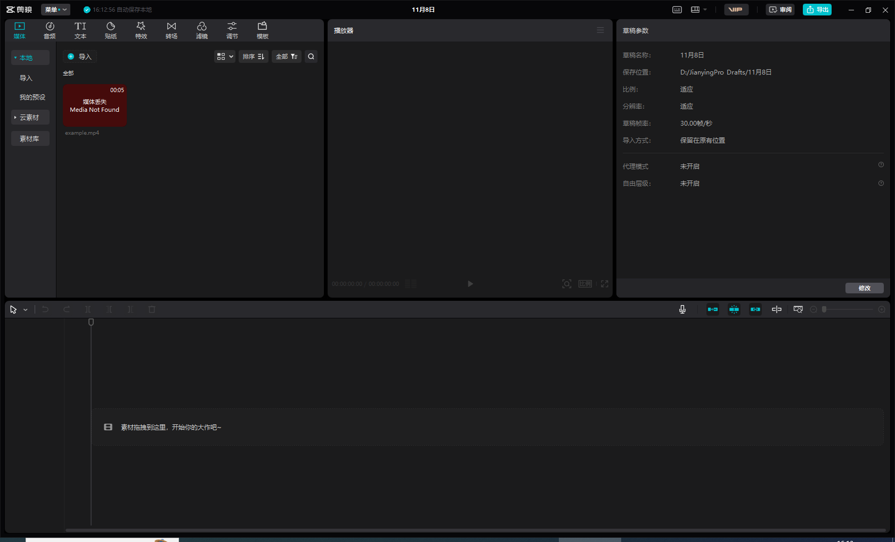This screenshot has width=895, height=542.
Task: Click the 导入 import button with plus
Action: pos(80,56)
